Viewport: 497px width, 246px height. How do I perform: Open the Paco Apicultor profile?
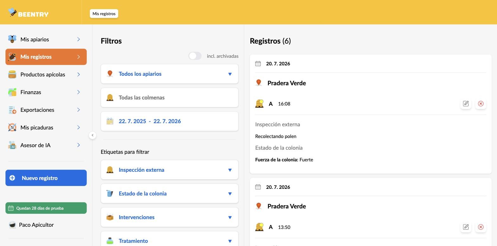tap(36, 225)
